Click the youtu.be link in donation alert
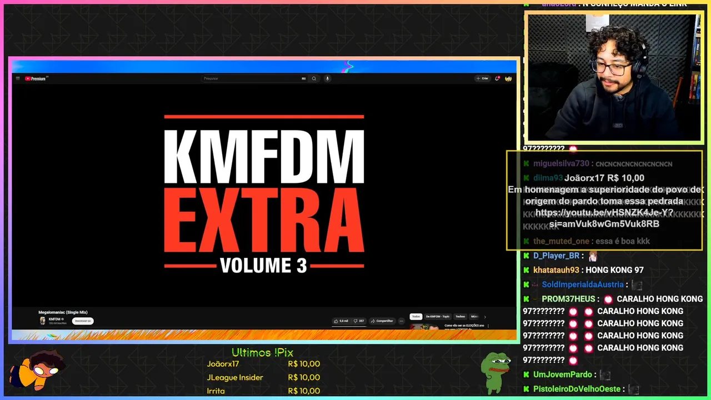Image resolution: width=711 pixels, height=400 pixels. click(x=604, y=218)
